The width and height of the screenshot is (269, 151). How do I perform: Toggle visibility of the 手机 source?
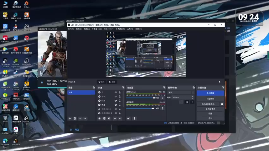pos(116,97)
